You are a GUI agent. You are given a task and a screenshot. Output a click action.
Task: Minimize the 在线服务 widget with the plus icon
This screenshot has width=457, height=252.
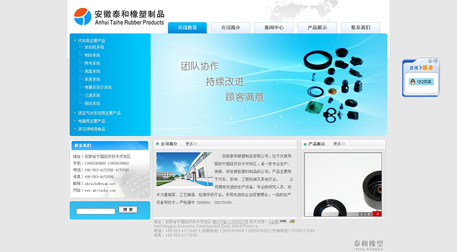point(430,61)
